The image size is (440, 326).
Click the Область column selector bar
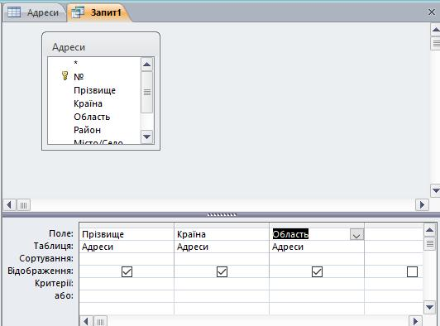coord(317,225)
